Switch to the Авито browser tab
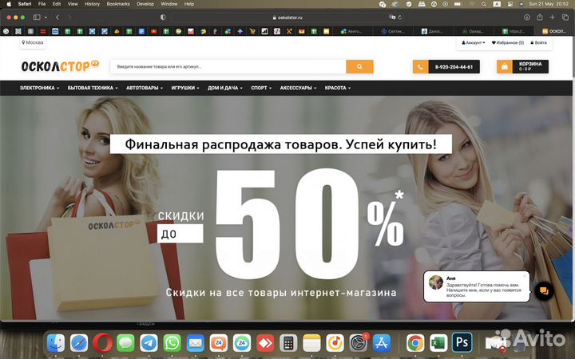This screenshot has height=359, width=575. coord(354,31)
